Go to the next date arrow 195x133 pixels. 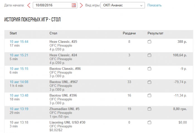81,5
